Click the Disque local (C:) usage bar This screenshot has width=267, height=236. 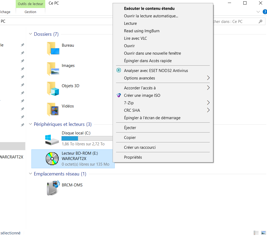(x=87, y=138)
